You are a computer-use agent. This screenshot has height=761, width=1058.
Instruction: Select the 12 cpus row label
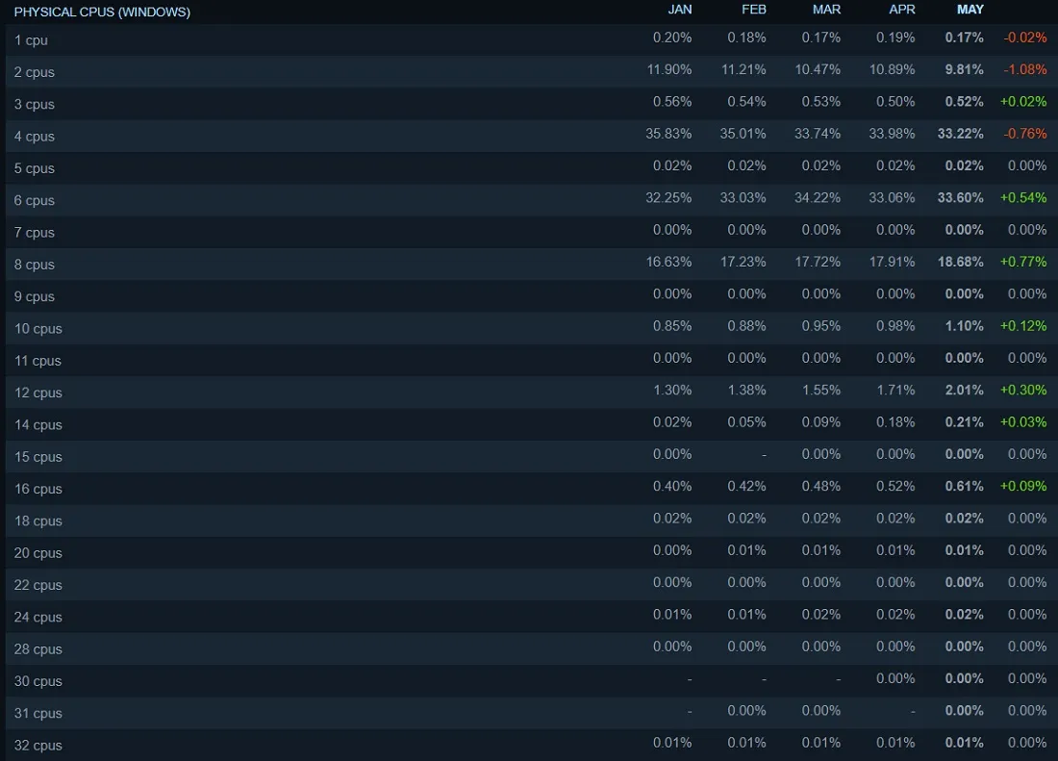click(x=38, y=393)
